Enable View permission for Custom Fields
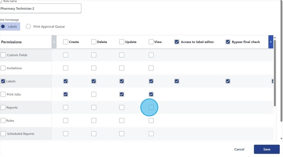The width and height of the screenshot is (283, 157). click(x=151, y=55)
